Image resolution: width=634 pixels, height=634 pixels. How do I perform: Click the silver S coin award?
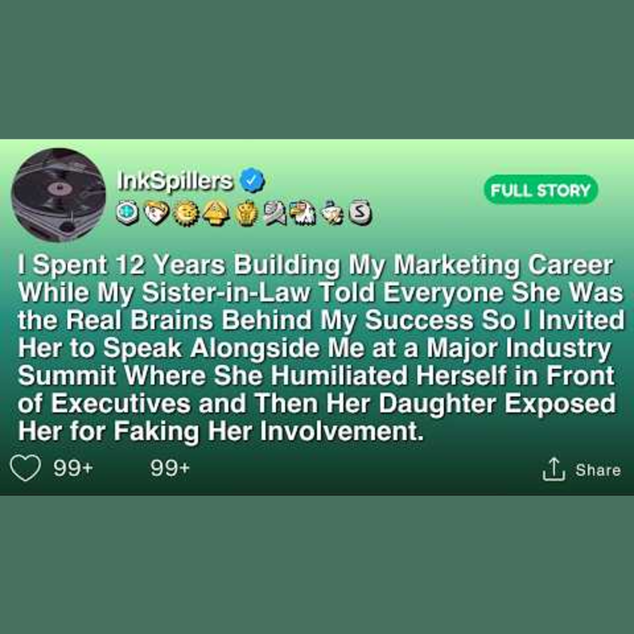[x=360, y=213]
